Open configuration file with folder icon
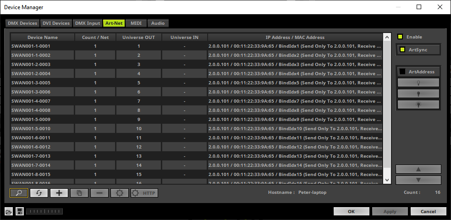Screen dimensions: 451x220 (9, 212)
